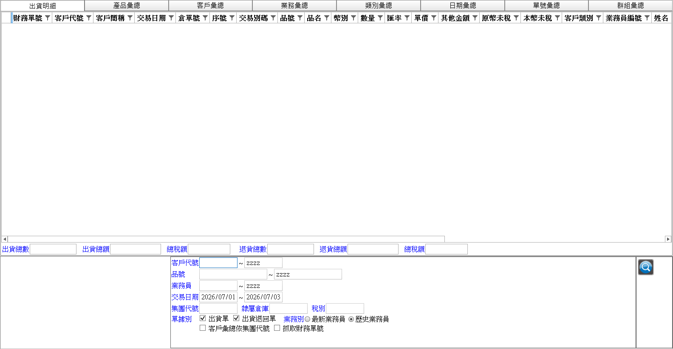Select the 最新業務員 radio option
673x349 pixels.
[x=307, y=319]
